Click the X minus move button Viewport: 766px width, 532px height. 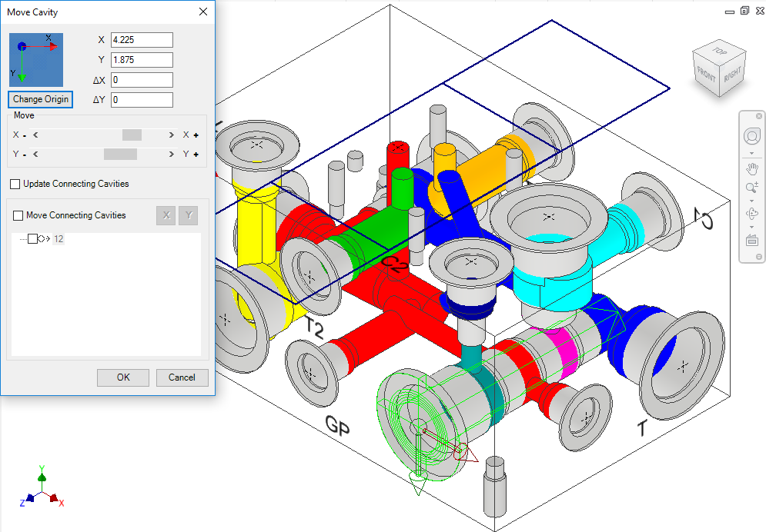pyautogui.click(x=19, y=135)
